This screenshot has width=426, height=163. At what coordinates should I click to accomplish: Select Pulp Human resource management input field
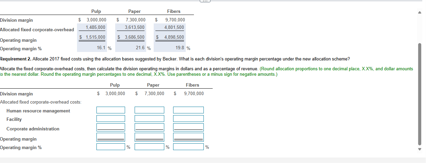pos(111,110)
